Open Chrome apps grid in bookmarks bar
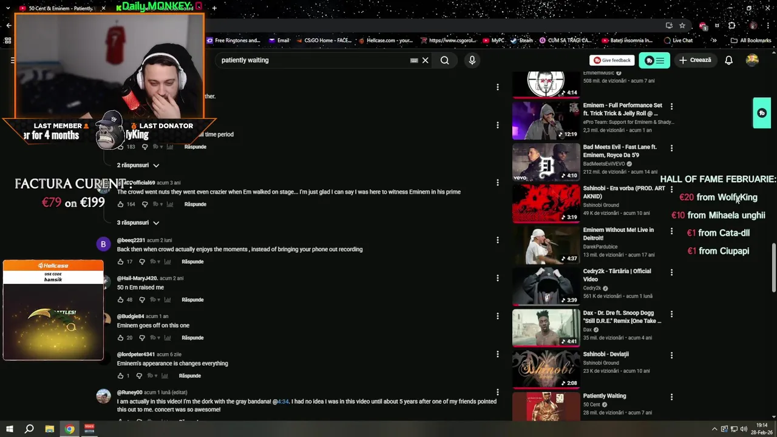Image resolution: width=777 pixels, height=437 pixels. (x=8, y=41)
